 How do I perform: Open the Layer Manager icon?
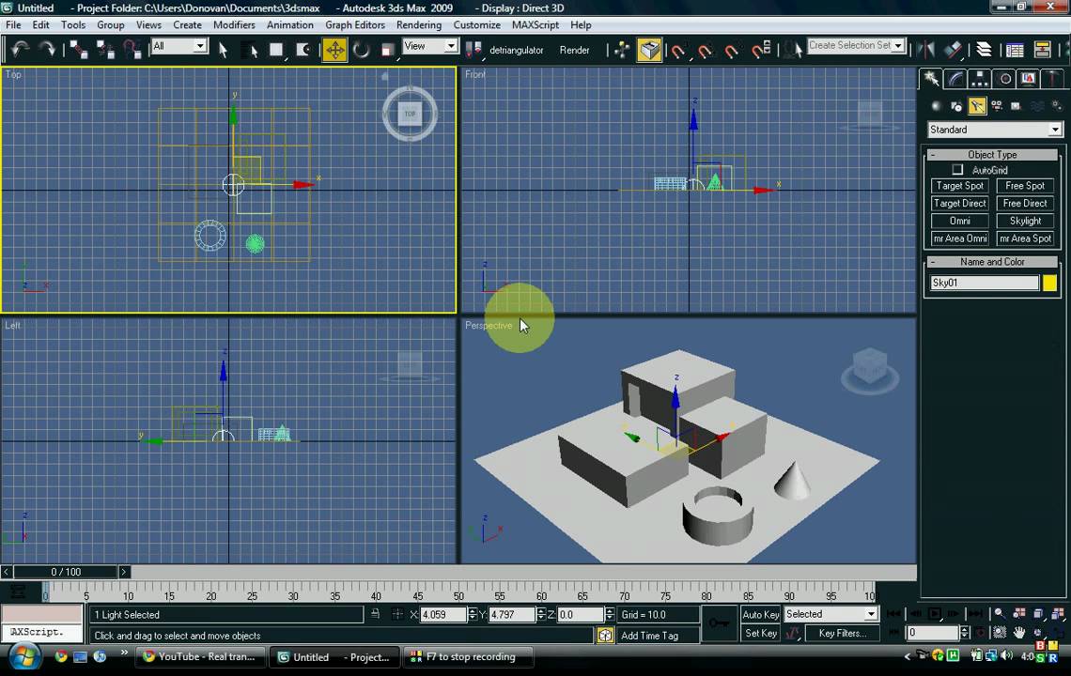[x=984, y=49]
